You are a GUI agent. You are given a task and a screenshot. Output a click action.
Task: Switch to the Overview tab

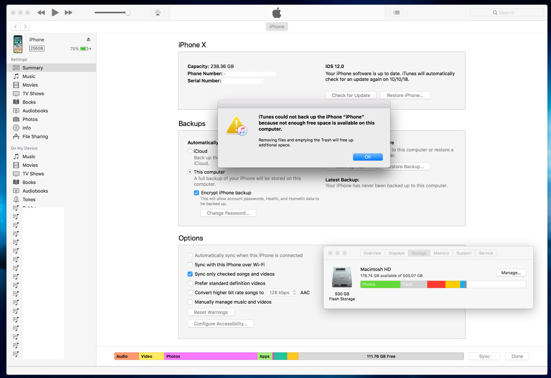pos(372,253)
